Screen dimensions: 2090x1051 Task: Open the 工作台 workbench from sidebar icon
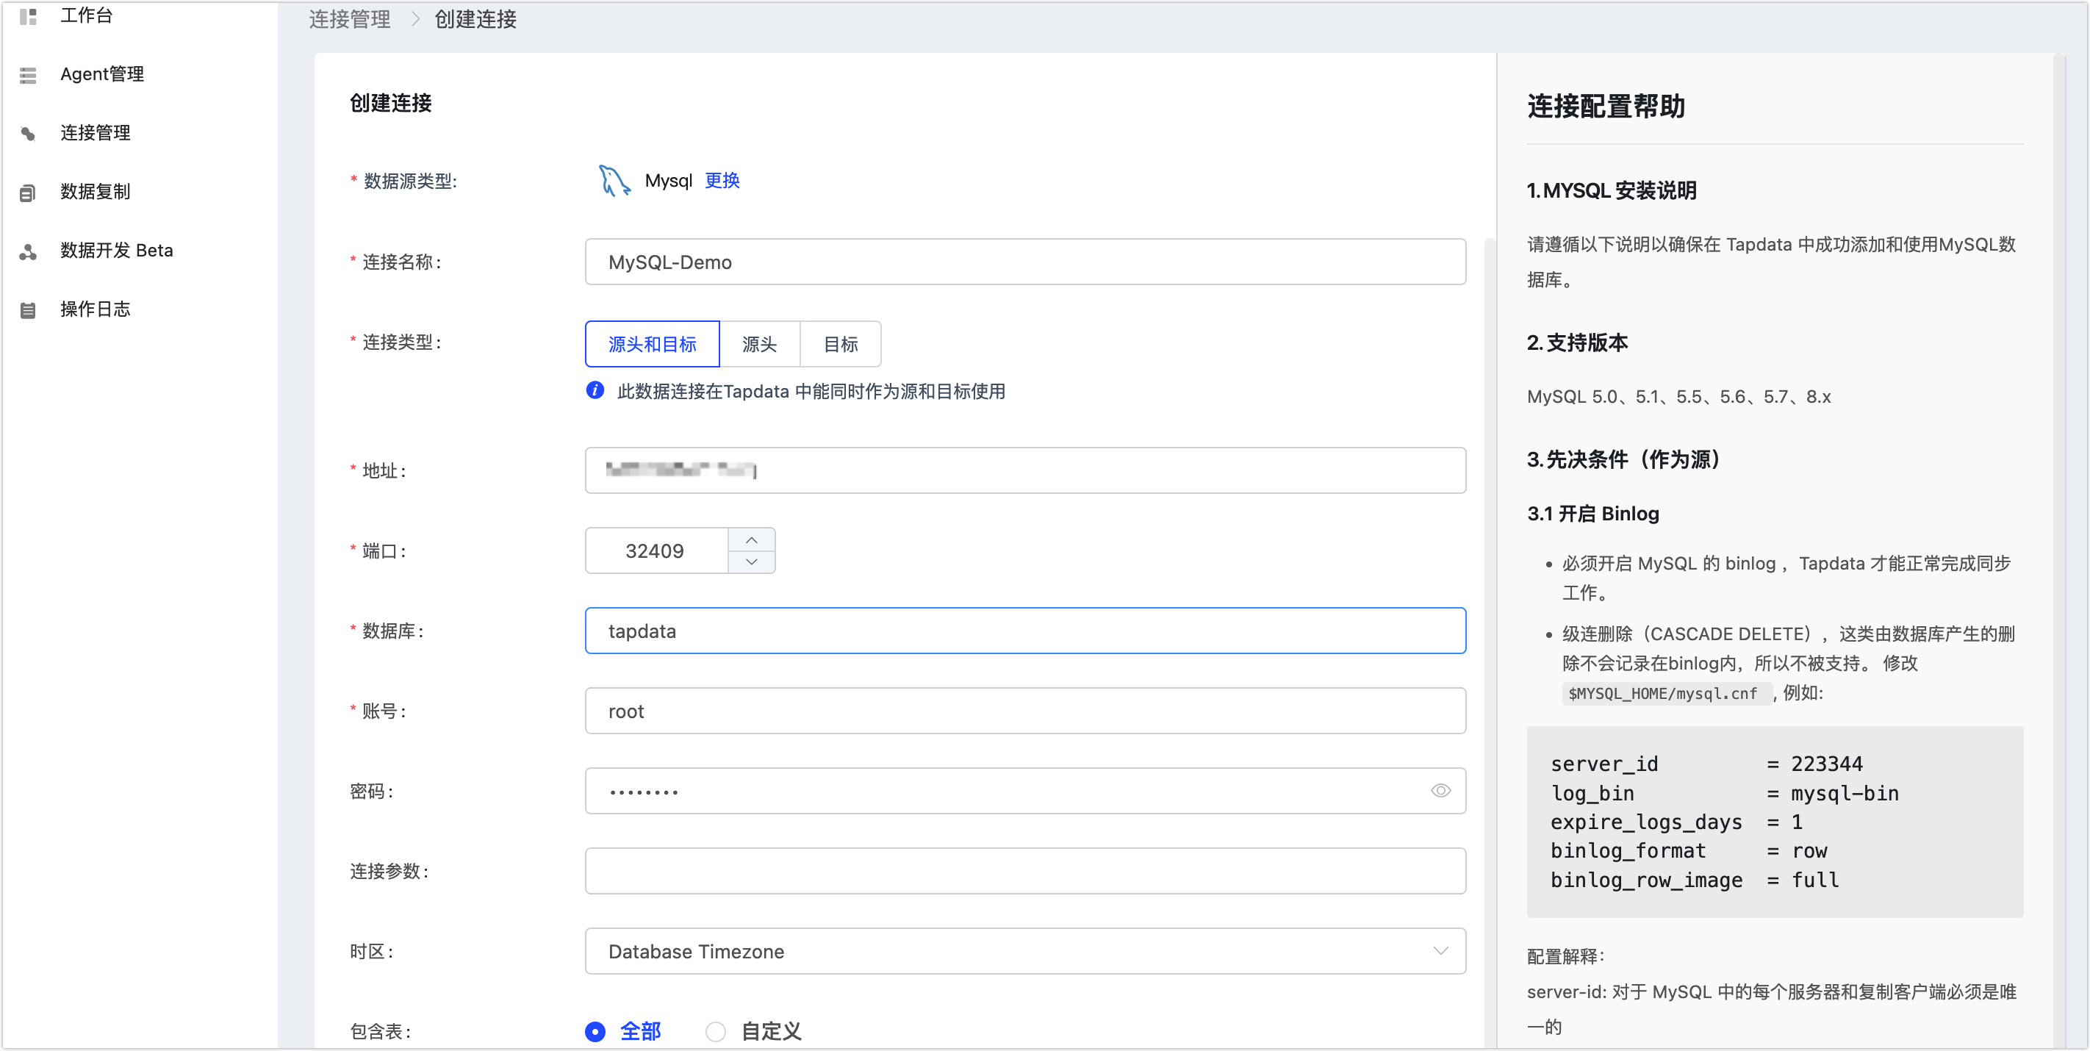(x=29, y=16)
